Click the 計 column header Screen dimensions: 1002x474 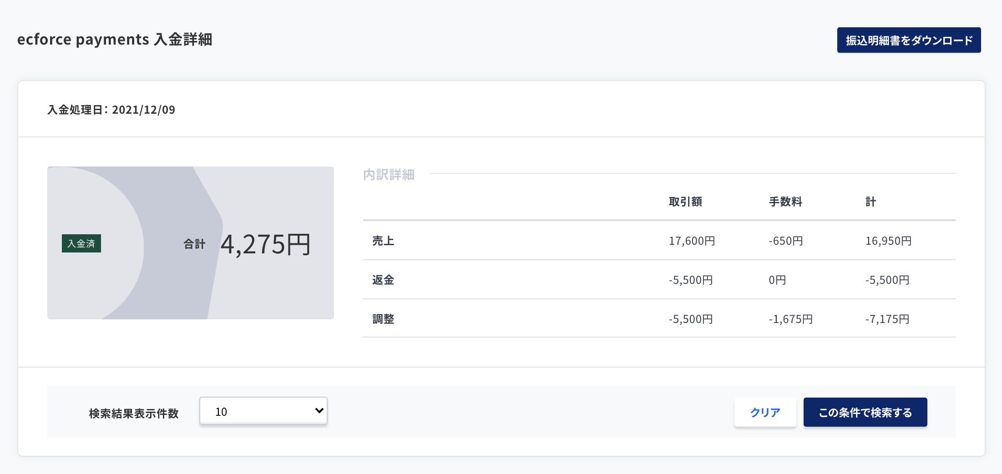[870, 202]
